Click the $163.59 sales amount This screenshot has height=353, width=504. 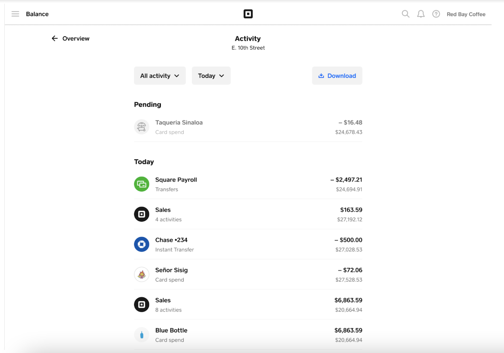[351, 210]
